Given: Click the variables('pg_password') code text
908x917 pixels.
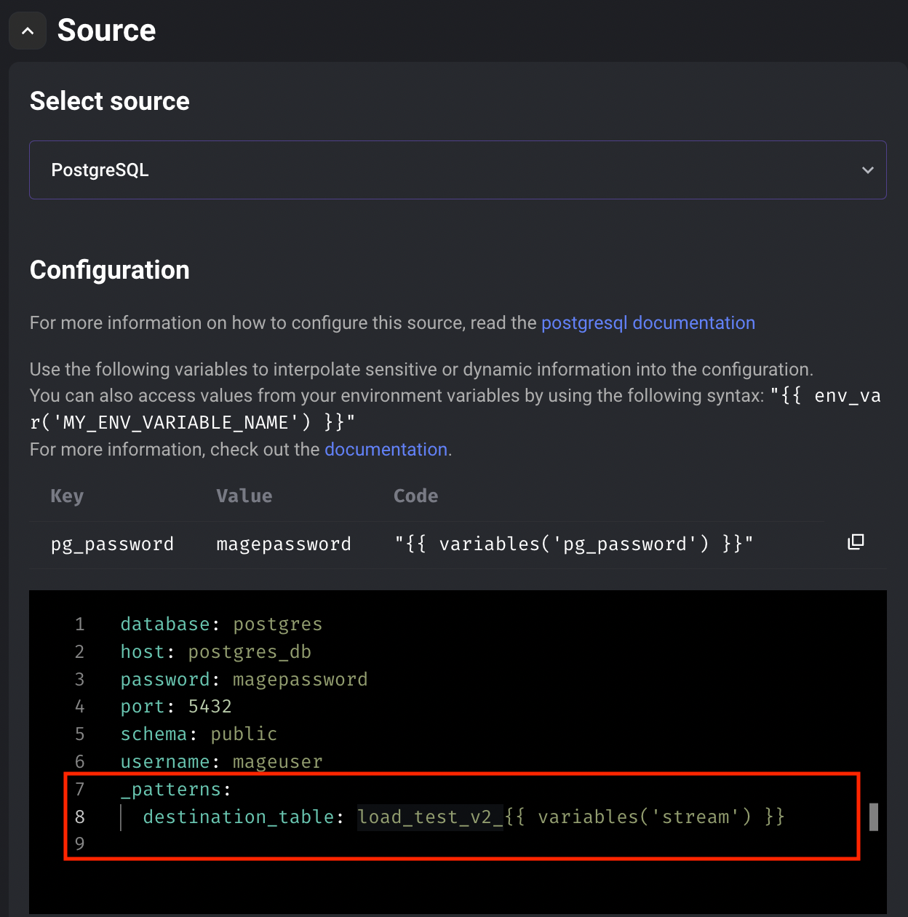Looking at the screenshot, I should (x=573, y=544).
